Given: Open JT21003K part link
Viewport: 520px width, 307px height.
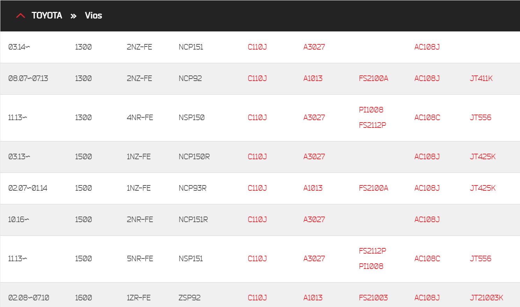Looking at the screenshot, I should 486,298.
